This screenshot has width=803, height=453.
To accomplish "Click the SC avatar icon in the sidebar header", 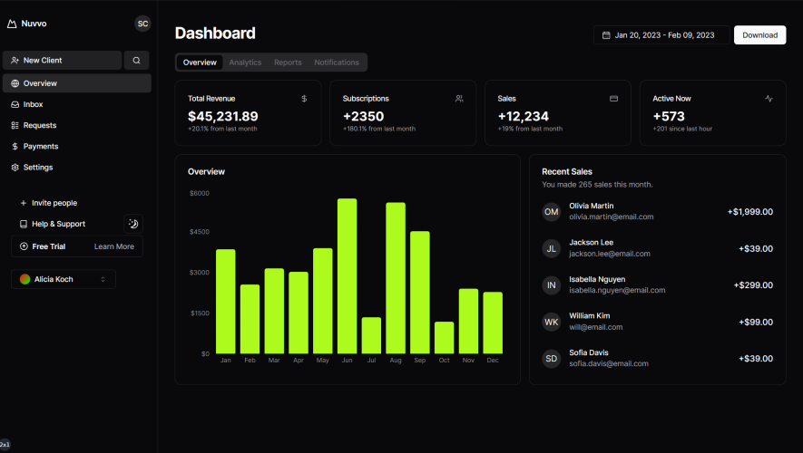I will pyautogui.click(x=142, y=24).
